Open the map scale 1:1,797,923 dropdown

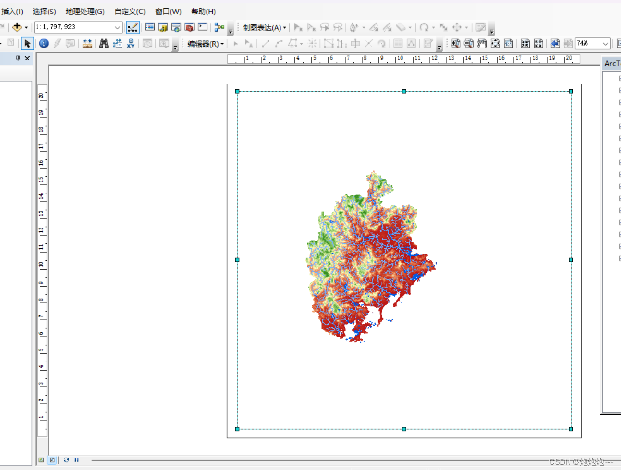click(x=117, y=27)
